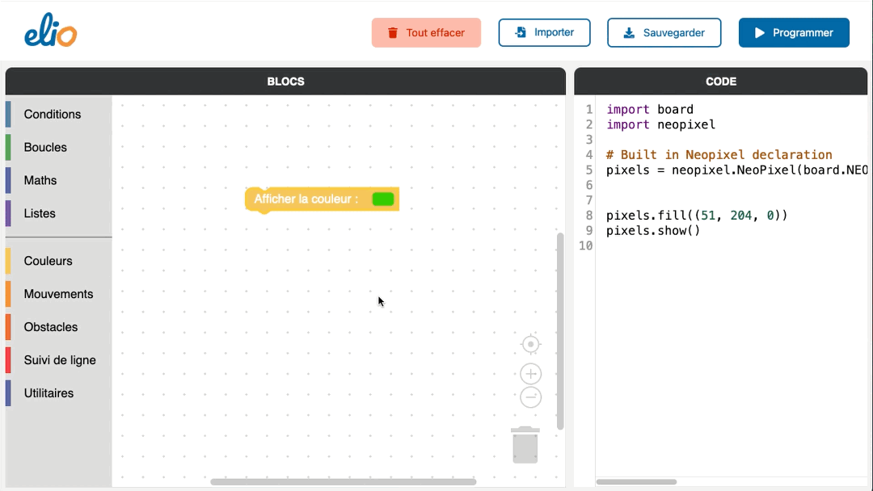This screenshot has height=491, width=873.
Task: Expand the Listes category
Action: click(x=40, y=214)
